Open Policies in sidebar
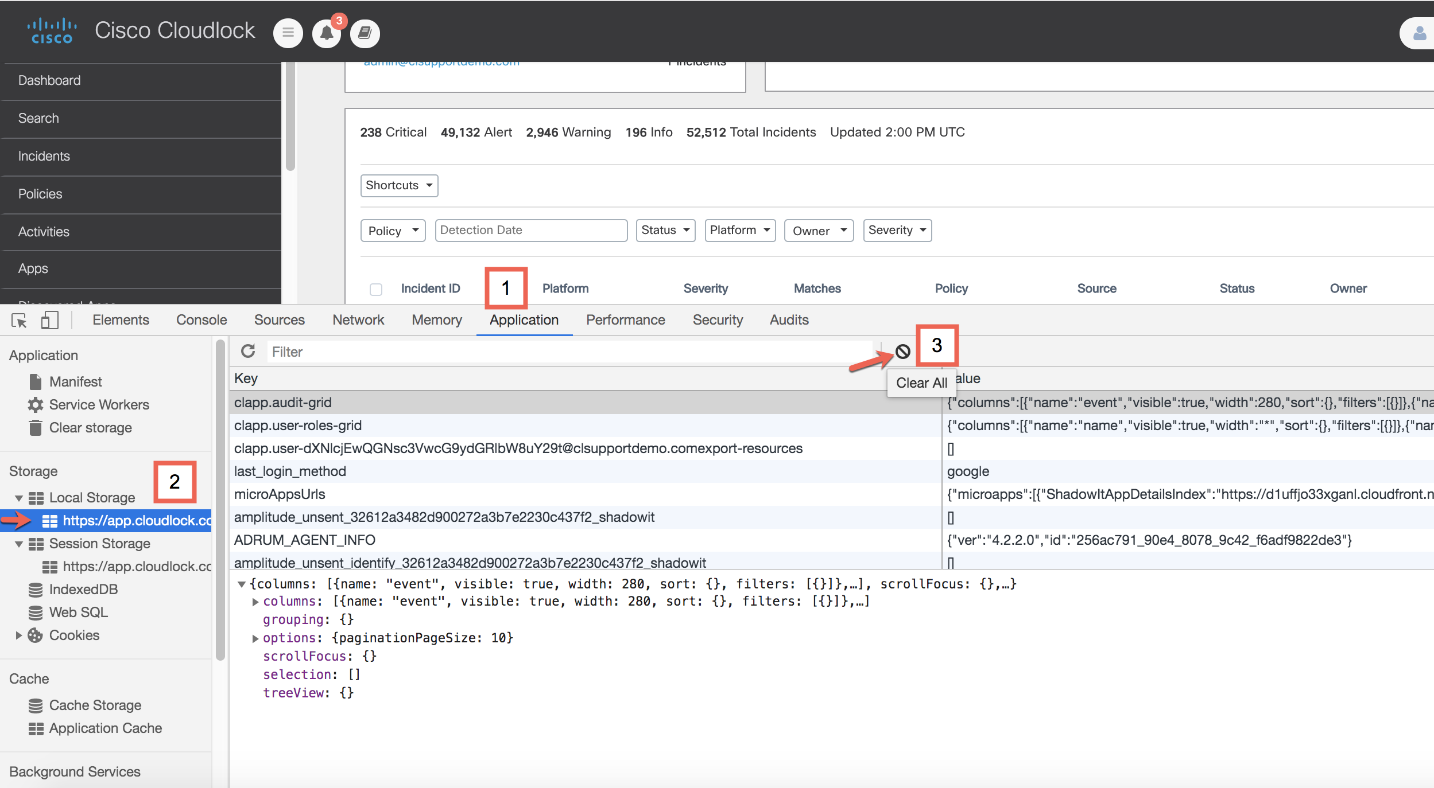The image size is (1434, 788). [x=141, y=194]
